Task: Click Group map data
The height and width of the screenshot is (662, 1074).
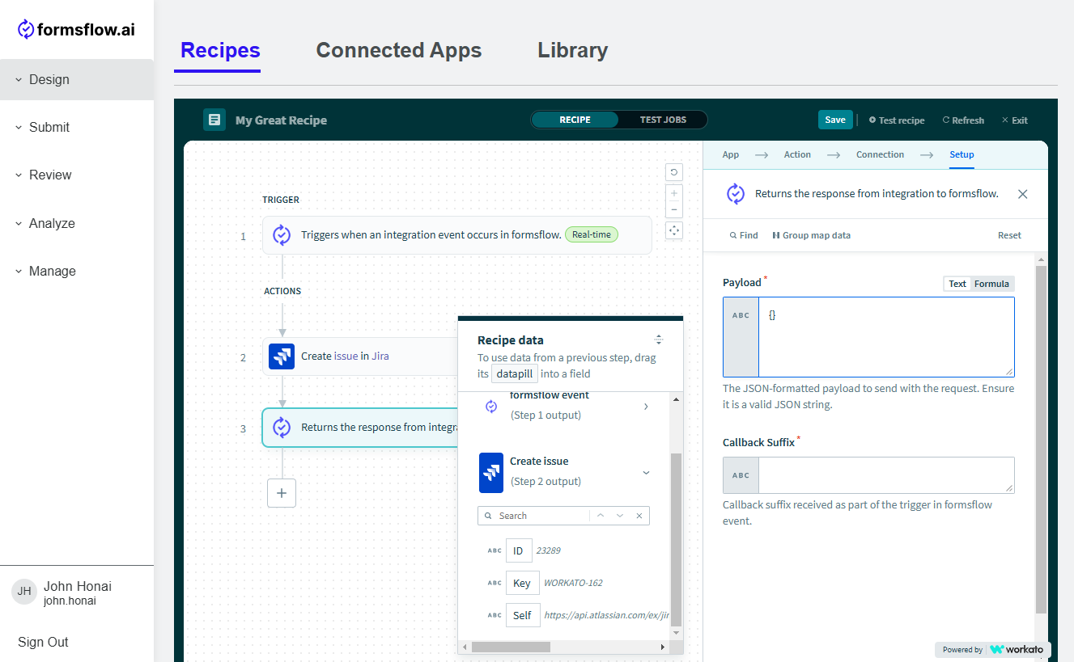Action: 811,235
